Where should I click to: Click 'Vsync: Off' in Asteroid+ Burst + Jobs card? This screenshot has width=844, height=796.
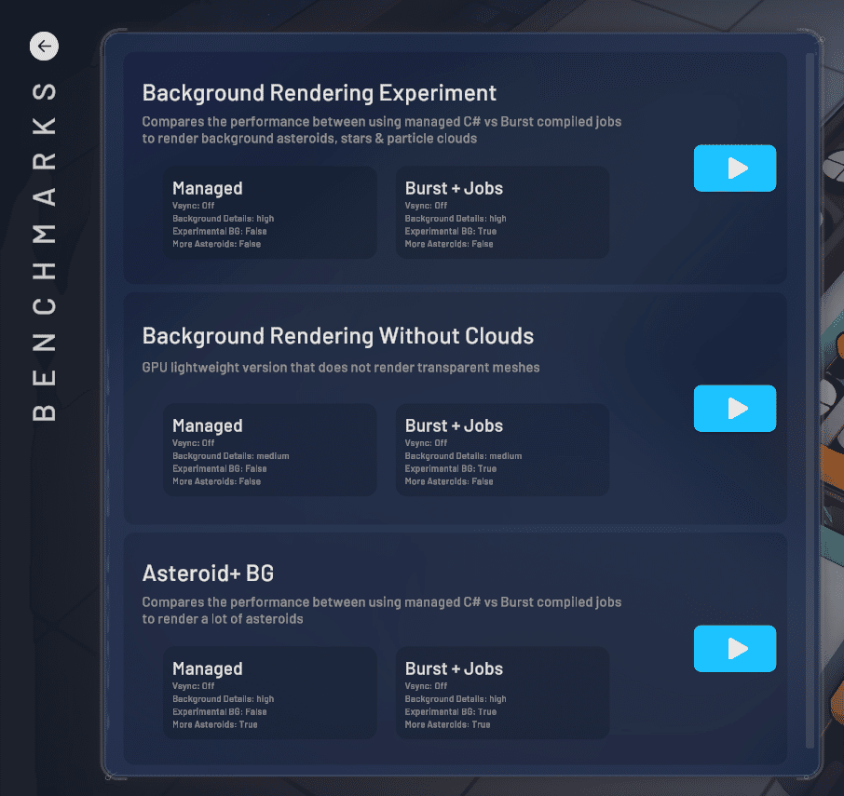click(x=426, y=686)
